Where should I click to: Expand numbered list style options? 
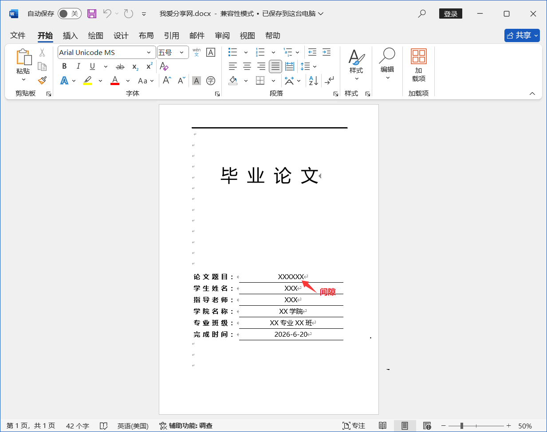[273, 52]
